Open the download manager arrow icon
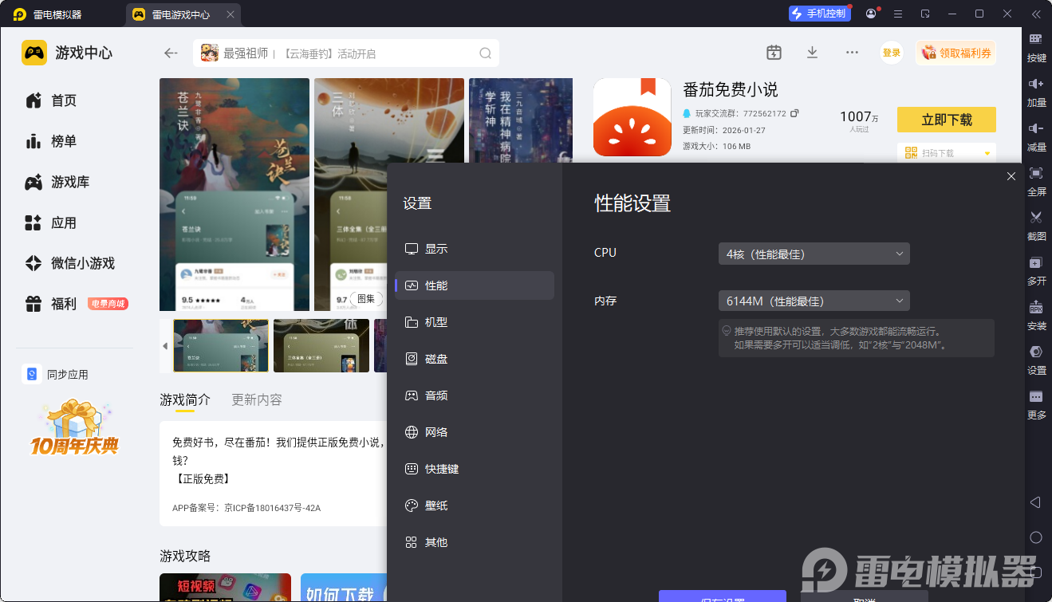The width and height of the screenshot is (1052, 602). tap(812, 53)
